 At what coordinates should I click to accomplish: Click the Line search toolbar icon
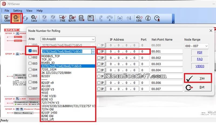tap(34, 18)
